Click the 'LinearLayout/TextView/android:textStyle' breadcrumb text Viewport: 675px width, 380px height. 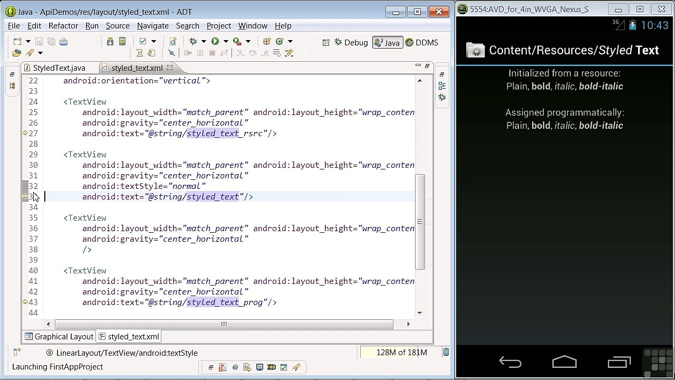127,353
